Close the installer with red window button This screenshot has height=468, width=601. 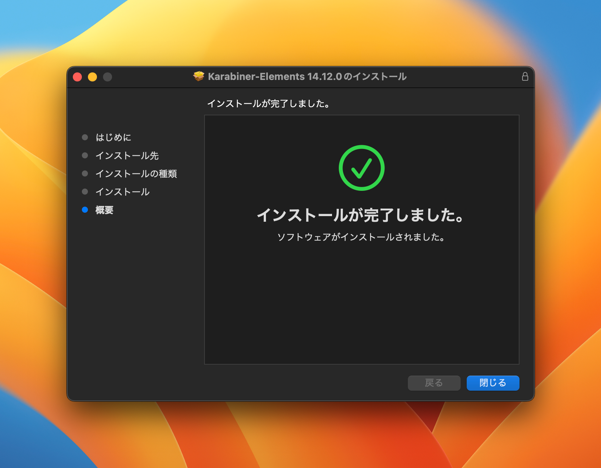pyautogui.click(x=77, y=77)
